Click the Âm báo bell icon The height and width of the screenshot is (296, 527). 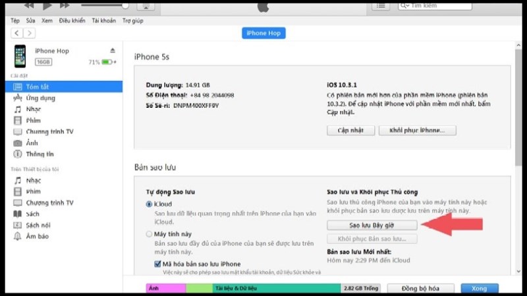(x=18, y=236)
